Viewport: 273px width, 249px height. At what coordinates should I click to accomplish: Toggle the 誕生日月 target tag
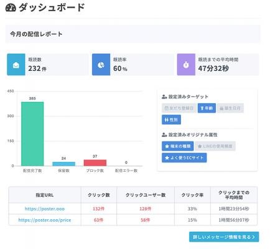[x=230, y=108]
